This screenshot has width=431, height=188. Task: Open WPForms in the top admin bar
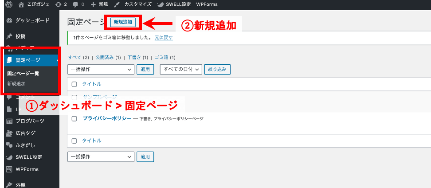pos(207,4)
